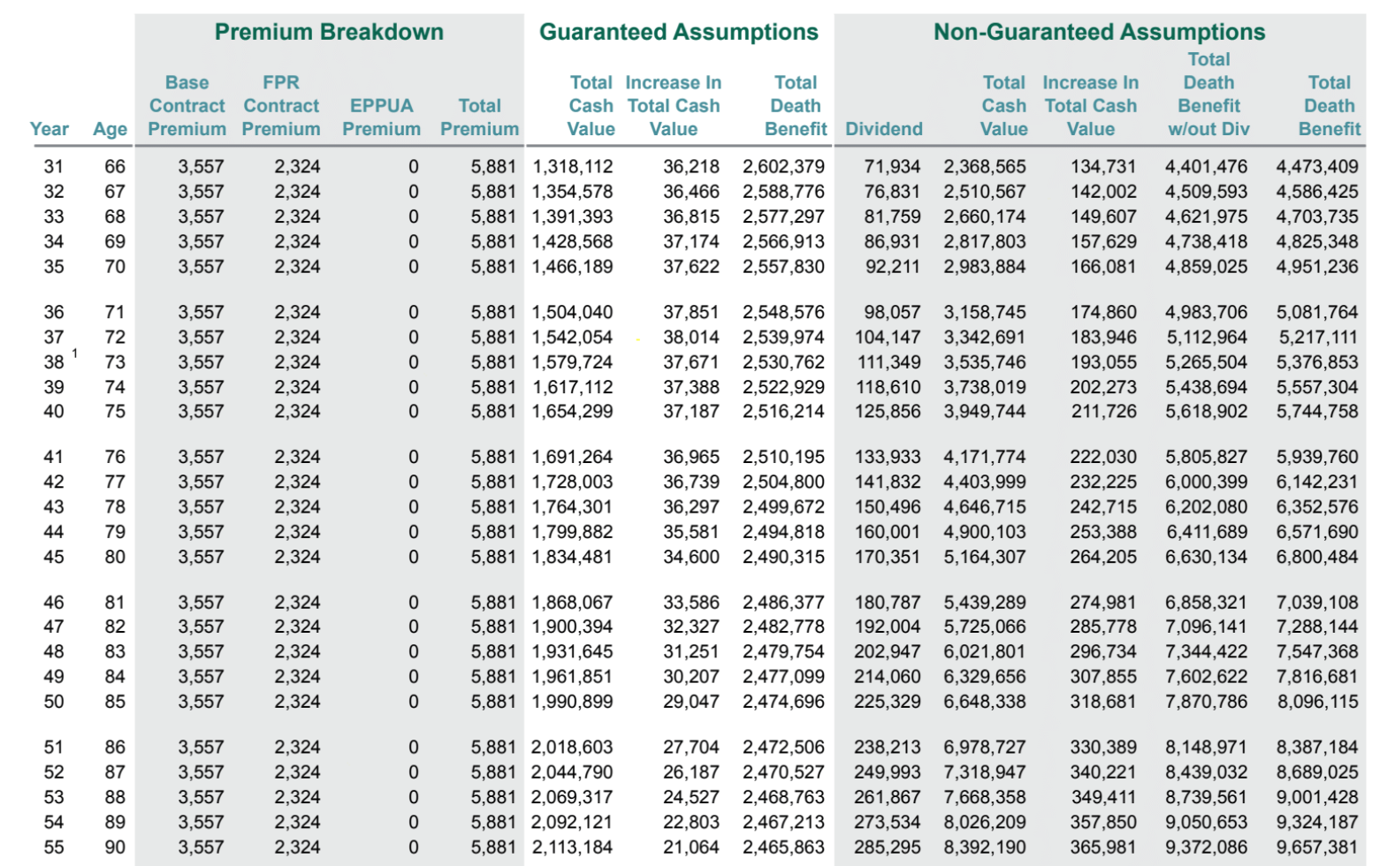This screenshot has width=1395, height=866.
Task: Select dividend 192,004 in year 47
Action: point(888,627)
